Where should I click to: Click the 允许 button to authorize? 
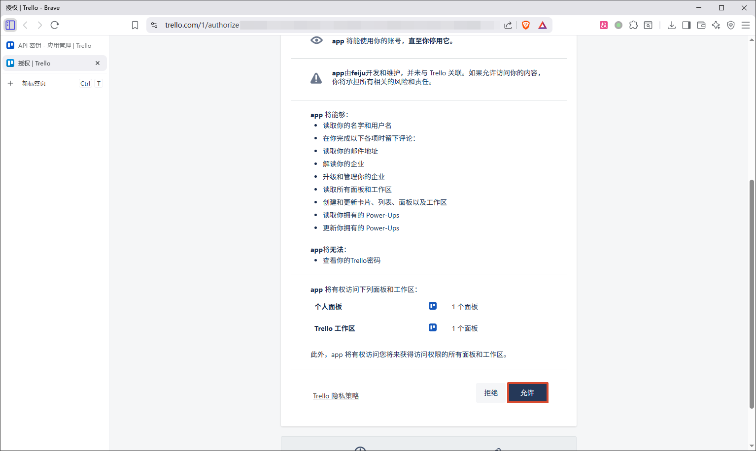pos(528,393)
